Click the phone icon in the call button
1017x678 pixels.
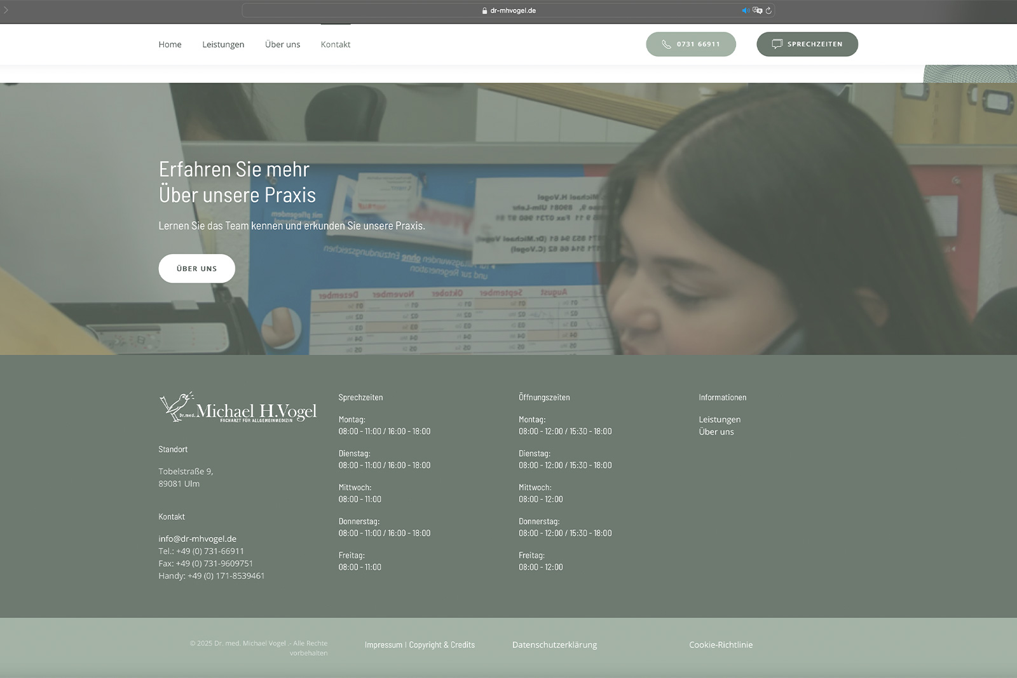(x=665, y=44)
